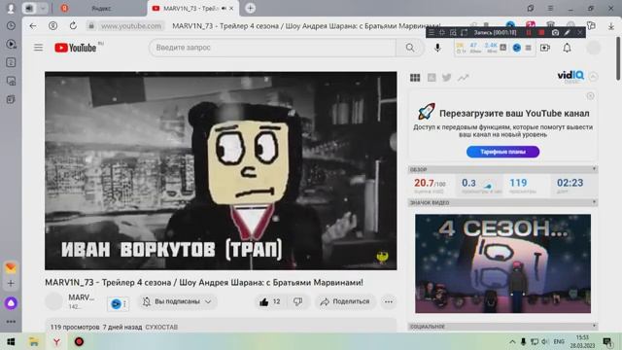This screenshot has height=350, width=622.
Task: Open vidIQ grid overview icon
Action: (x=415, y=78)
